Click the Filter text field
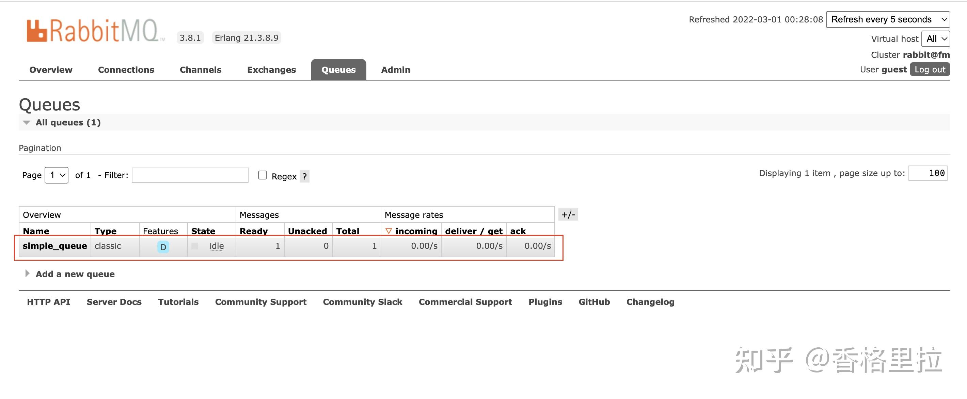The width and height of the screenshot is (967, 399). 190,175
